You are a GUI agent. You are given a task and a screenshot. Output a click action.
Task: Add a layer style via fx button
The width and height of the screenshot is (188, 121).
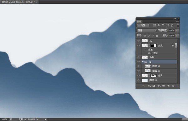pos(149,86)
